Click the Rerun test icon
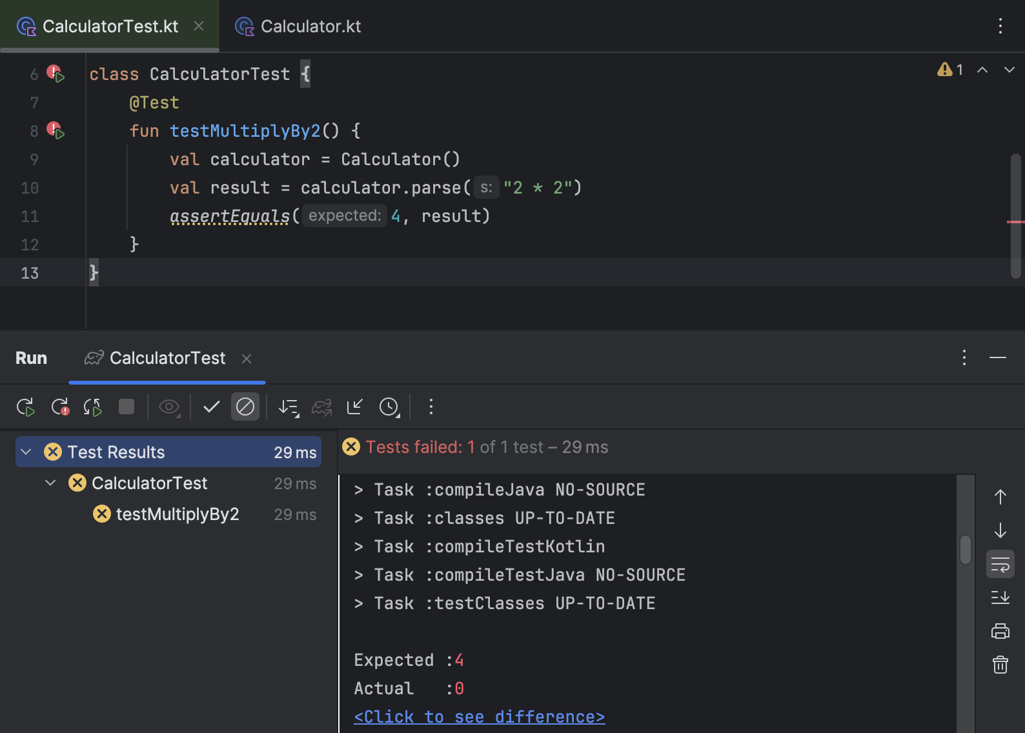Image resolution: width=1025 pixels, height=733 pixels. pyautogui.click(x=26, y=407)
